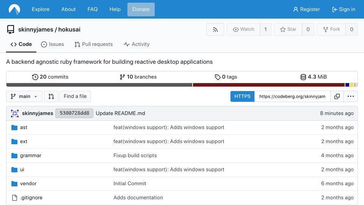Click the Donate button
364x205 pixels.
click(x=141, y=9)
